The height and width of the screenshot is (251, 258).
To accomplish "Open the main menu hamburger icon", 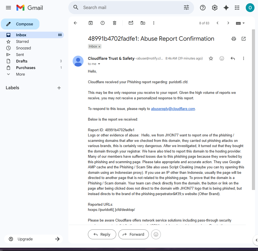I will (8, 8).
